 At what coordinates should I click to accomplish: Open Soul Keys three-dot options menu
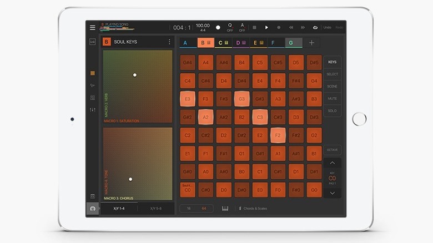click(169, 42)
